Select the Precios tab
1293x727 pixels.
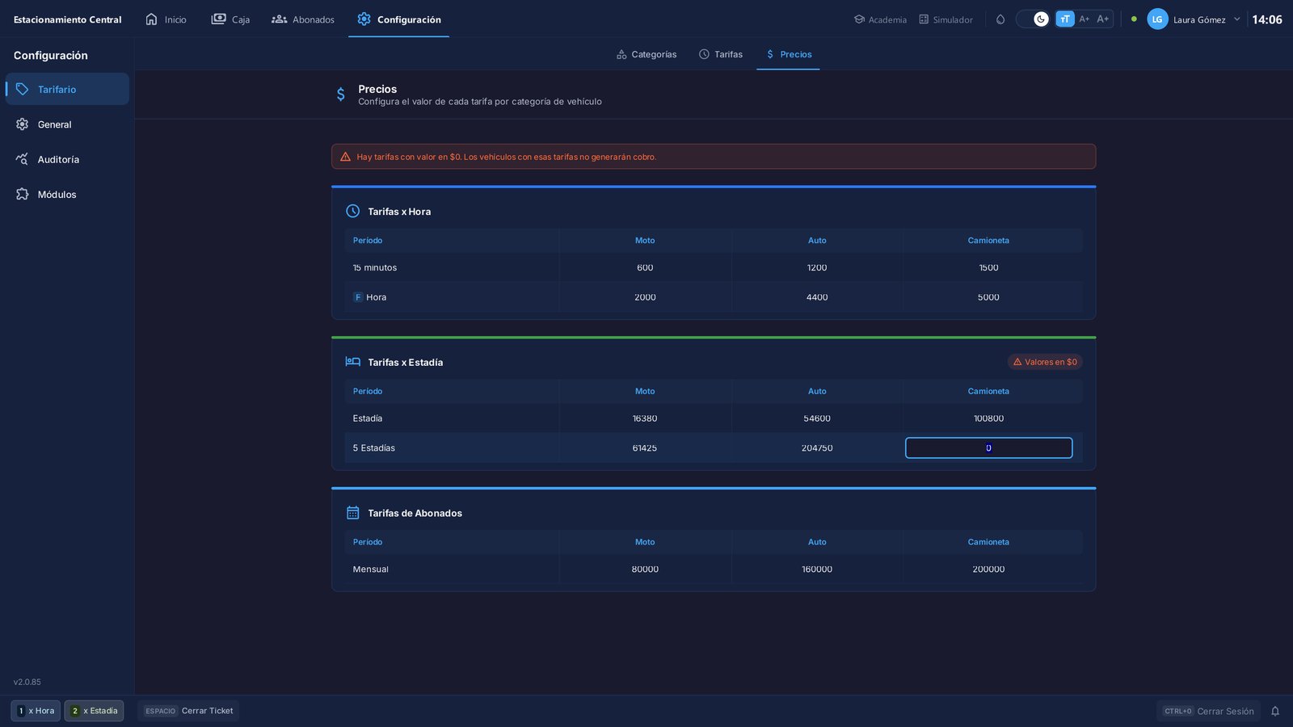[x=788, y=54]
